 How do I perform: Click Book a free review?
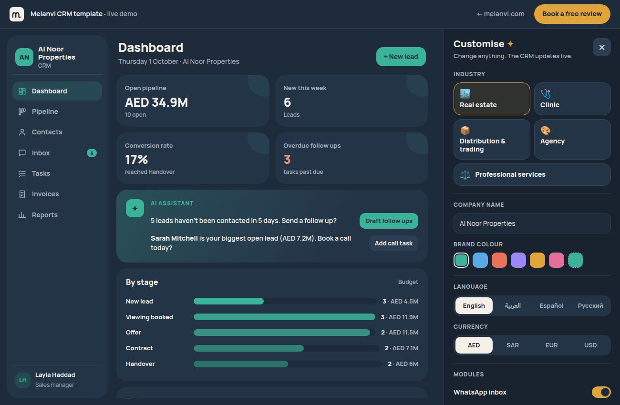(572, 14)
